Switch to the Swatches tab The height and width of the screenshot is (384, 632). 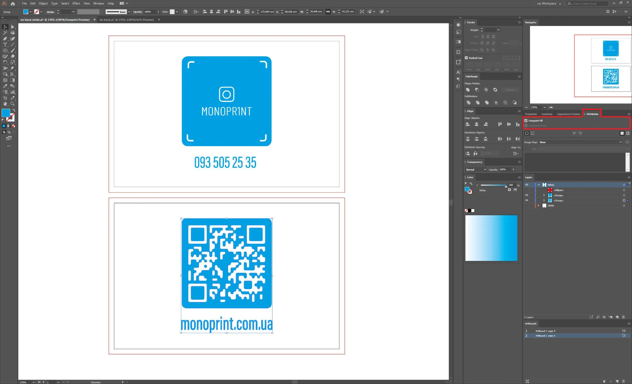[547, 114]
